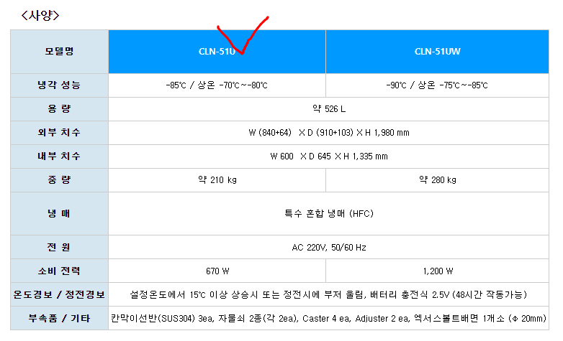Screen dimensions: 563x341
Task: Click the 약 280 kg weight cell
Action: (437, 179)
